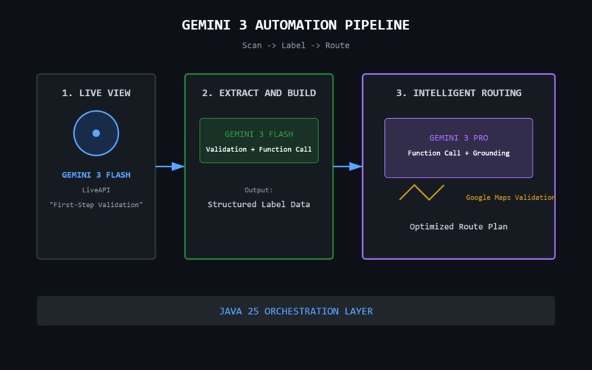Click the LiveAPI text
This screenshot has width=592, height=370.
coord(96,190)
